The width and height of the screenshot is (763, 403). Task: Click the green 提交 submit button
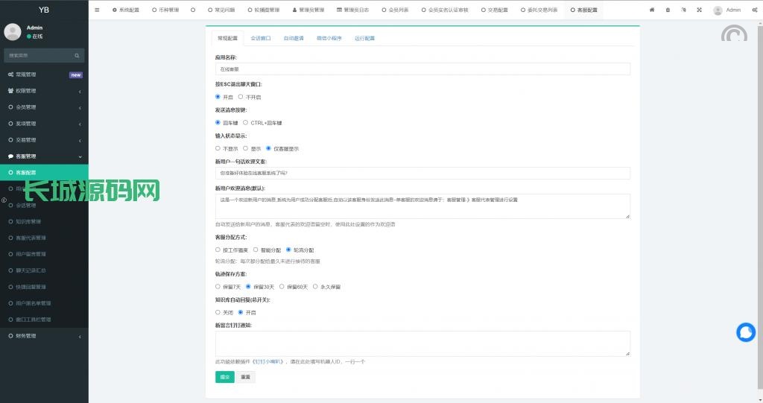coord(224,377)
